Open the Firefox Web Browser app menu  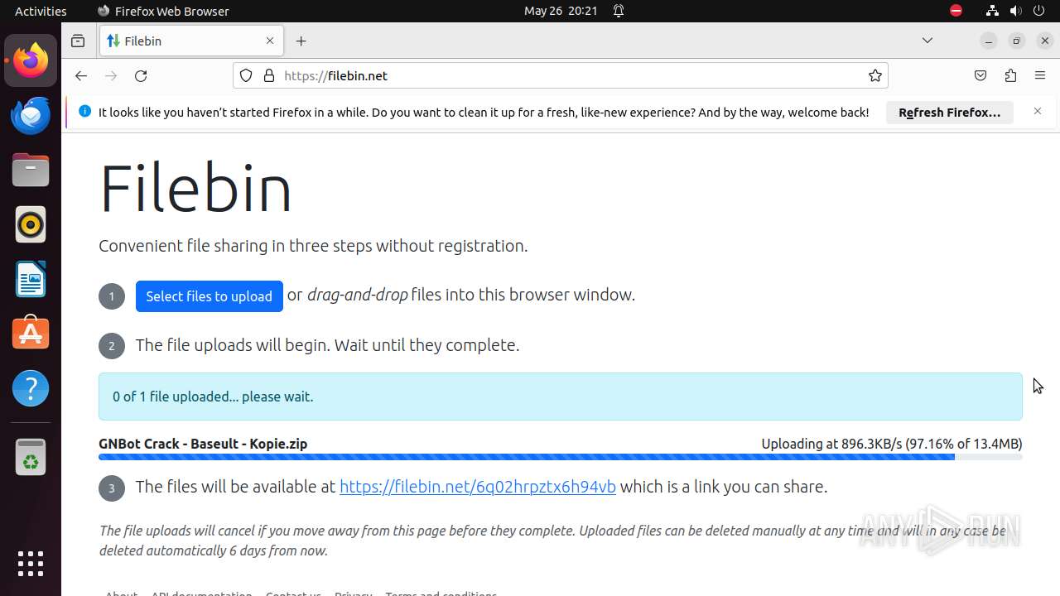tap(163, 11)
